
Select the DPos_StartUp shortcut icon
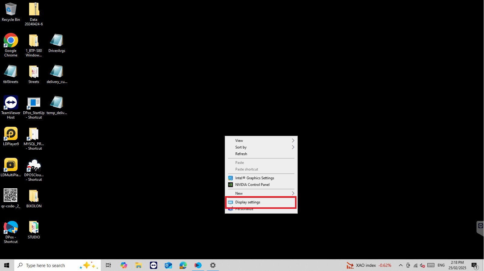[34, 107]
